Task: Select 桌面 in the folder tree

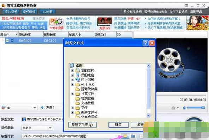Action: coord(79,66)
